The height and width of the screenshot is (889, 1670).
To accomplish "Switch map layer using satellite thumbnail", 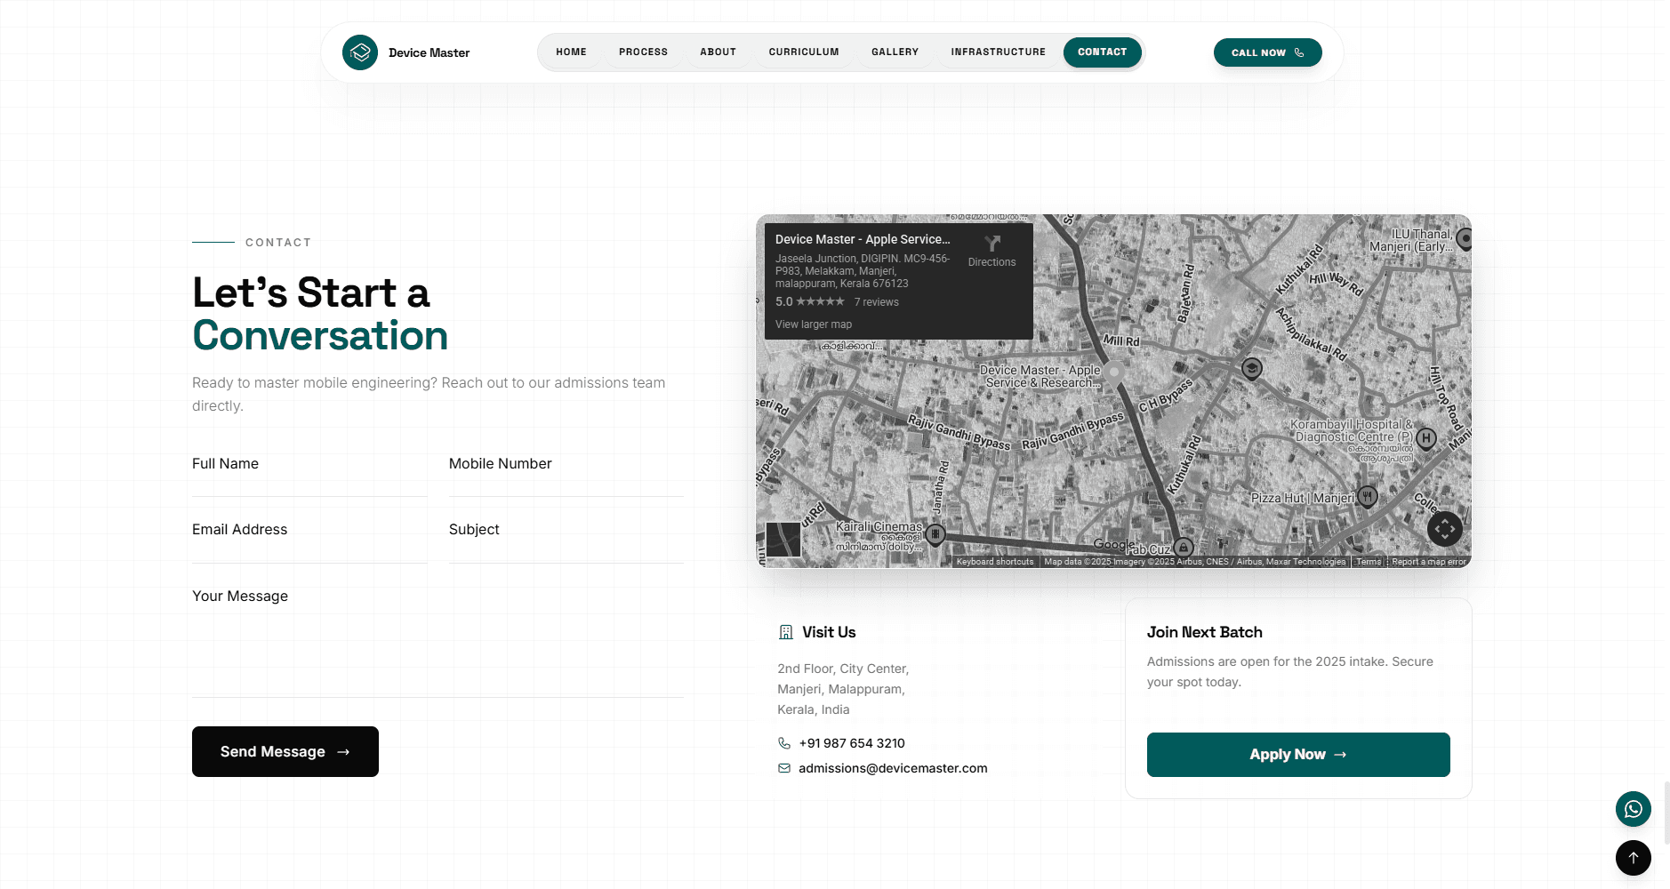I will pyautogui.click(x=783, y=540).
